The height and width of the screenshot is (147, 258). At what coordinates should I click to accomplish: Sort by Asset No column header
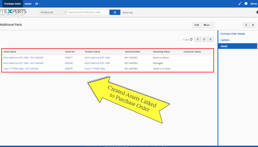(x=70, y=52)
